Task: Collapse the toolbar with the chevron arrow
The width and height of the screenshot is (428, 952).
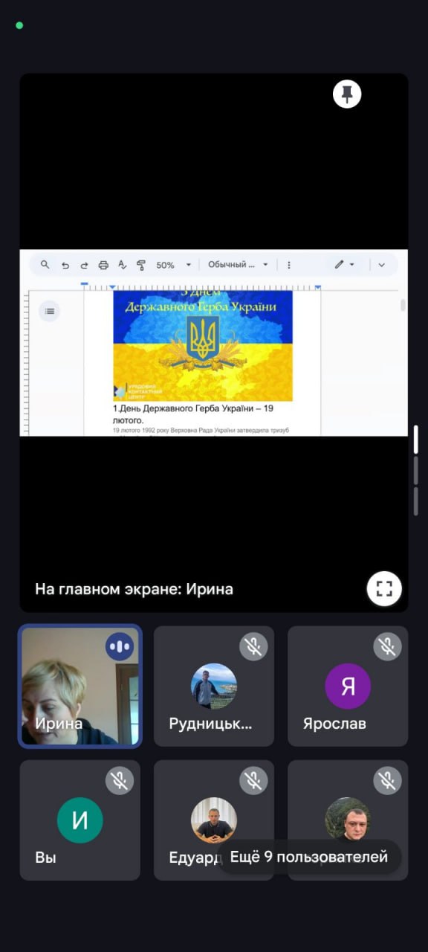Action: click(382, 265)
